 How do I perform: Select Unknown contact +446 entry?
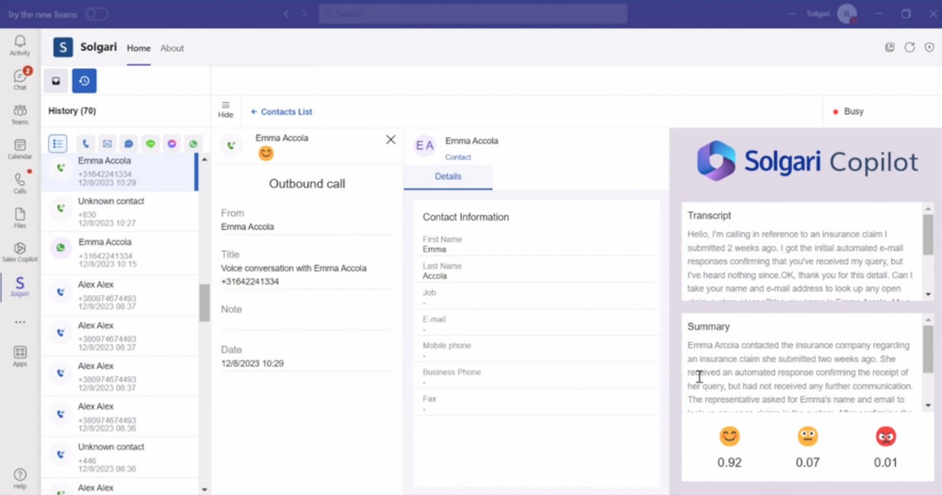(x=119, y=457)
